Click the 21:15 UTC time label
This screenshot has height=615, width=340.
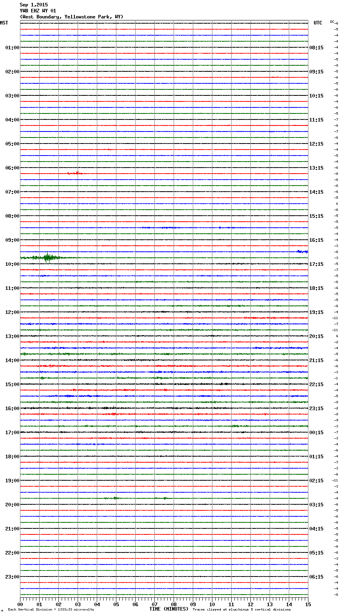pyautogui.click(x=316, y=360)
